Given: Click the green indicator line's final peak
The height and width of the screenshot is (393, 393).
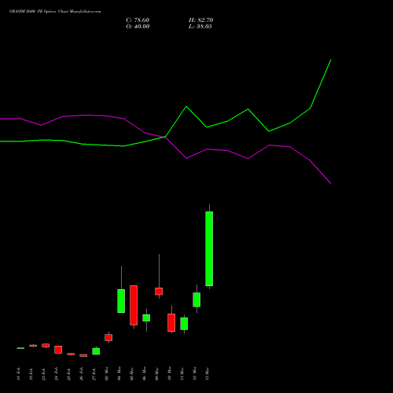Looking at the screenshot, I should [331, 60].
